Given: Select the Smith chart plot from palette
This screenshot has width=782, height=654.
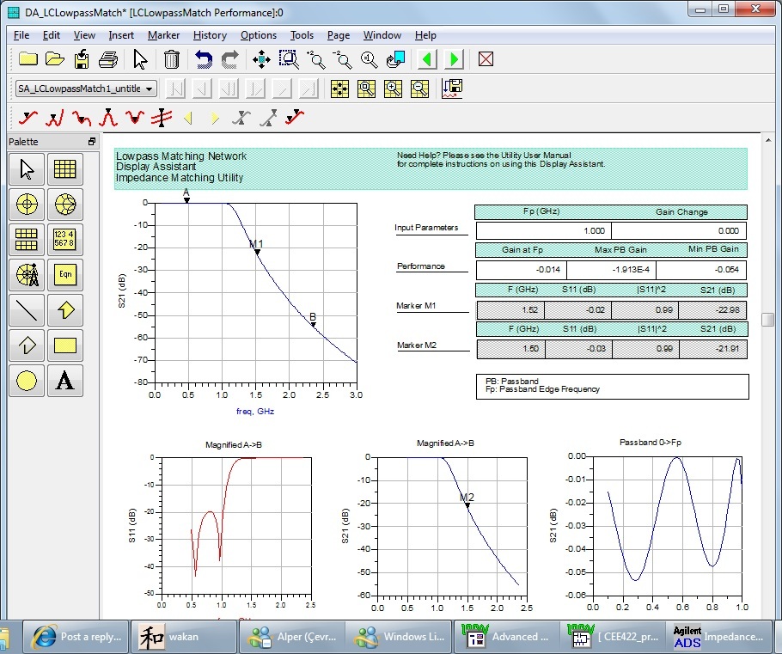Looking at the screenshot, I should pyautogui.click(x=65, y=205).
